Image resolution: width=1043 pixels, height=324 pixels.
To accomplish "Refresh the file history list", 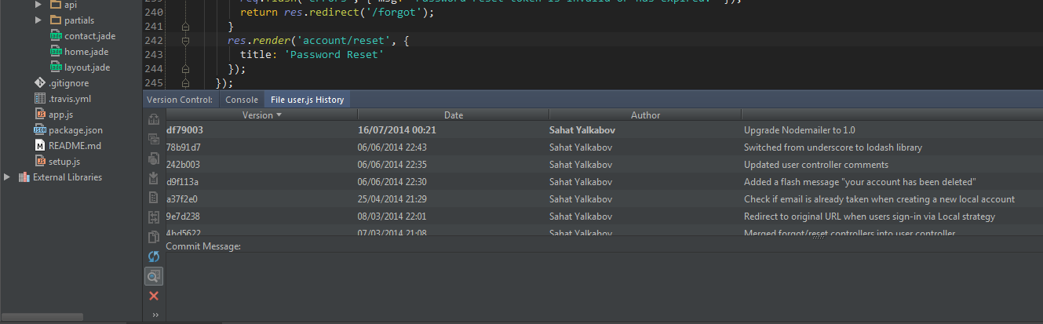I will pos(154,257).
